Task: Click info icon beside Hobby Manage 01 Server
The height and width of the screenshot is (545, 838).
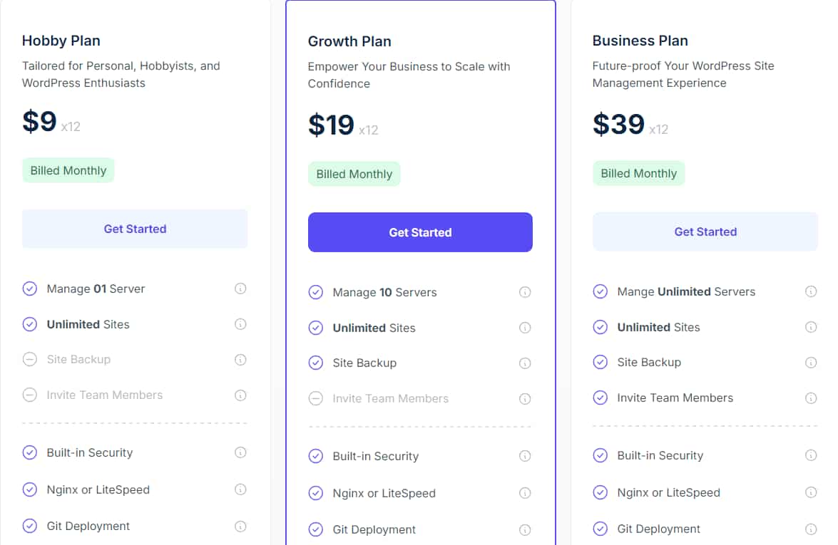Action: coord(240,289)
